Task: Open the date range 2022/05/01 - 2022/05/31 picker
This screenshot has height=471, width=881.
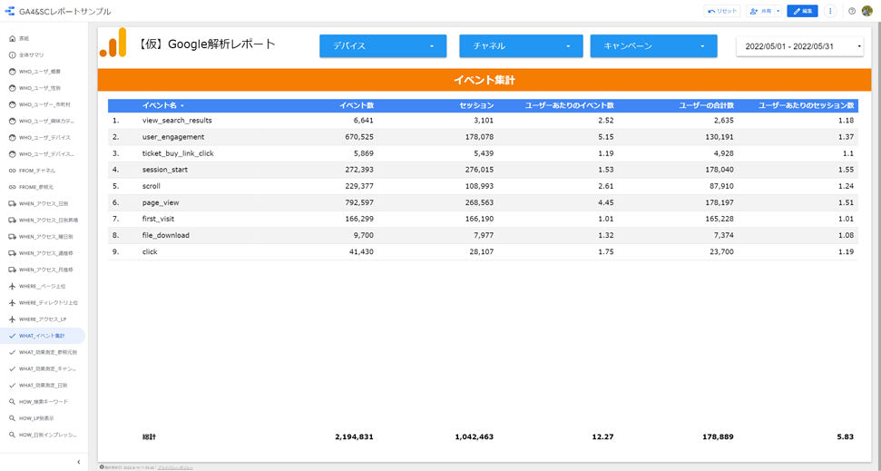Action: click(x=800, y=46)
